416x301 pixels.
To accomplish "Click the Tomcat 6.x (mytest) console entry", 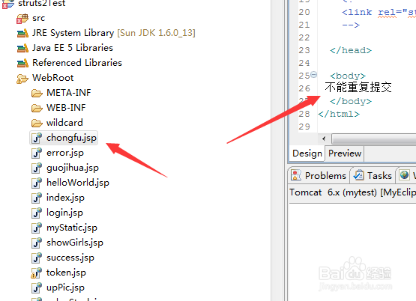I will 352,192.
